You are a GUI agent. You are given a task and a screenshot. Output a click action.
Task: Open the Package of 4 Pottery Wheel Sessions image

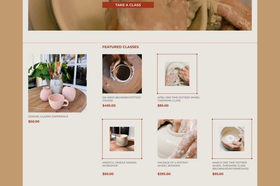[x=177, y=139]
